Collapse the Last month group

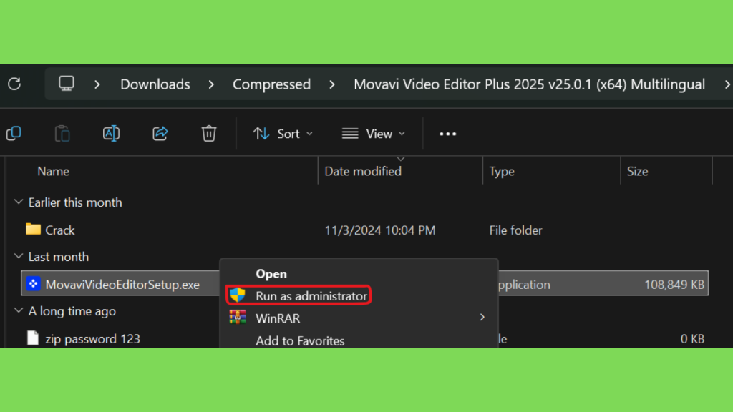tap(19, 256)
